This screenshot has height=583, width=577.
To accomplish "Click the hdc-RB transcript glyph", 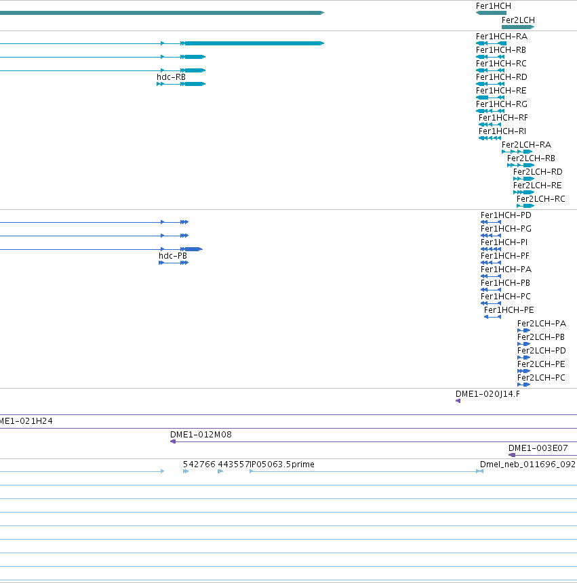I will (x=181, y=84).
